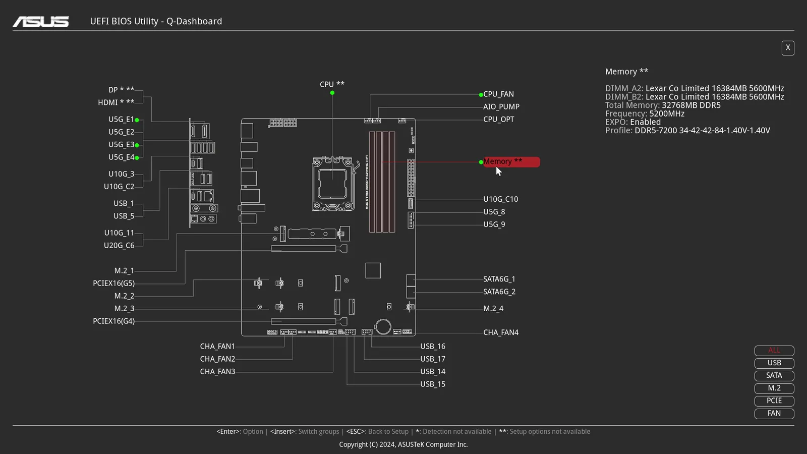Click the PCIEX16(G4) slot on the board diagram
Image resolution: width=807 pixels, height=454 pixels.
tap(309, 321)
